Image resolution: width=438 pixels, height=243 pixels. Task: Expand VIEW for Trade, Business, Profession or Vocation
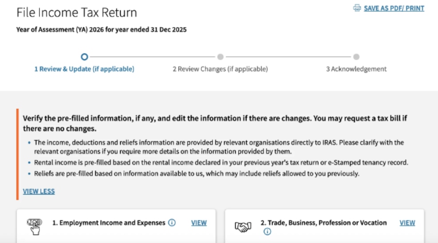tap(407, 223)
